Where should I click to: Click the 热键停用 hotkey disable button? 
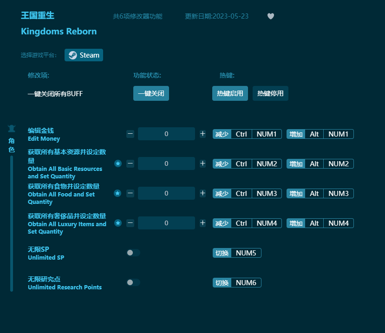(270, 93)
